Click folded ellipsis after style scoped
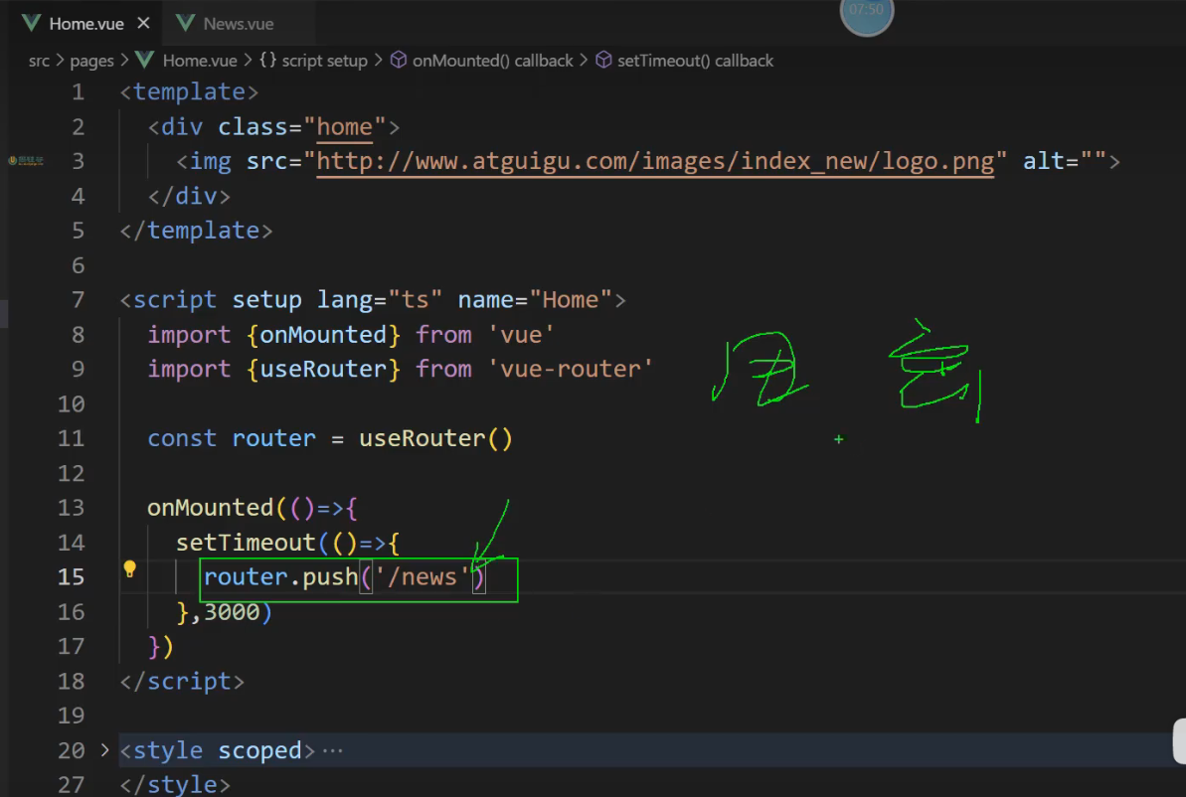 click(333, 751)
